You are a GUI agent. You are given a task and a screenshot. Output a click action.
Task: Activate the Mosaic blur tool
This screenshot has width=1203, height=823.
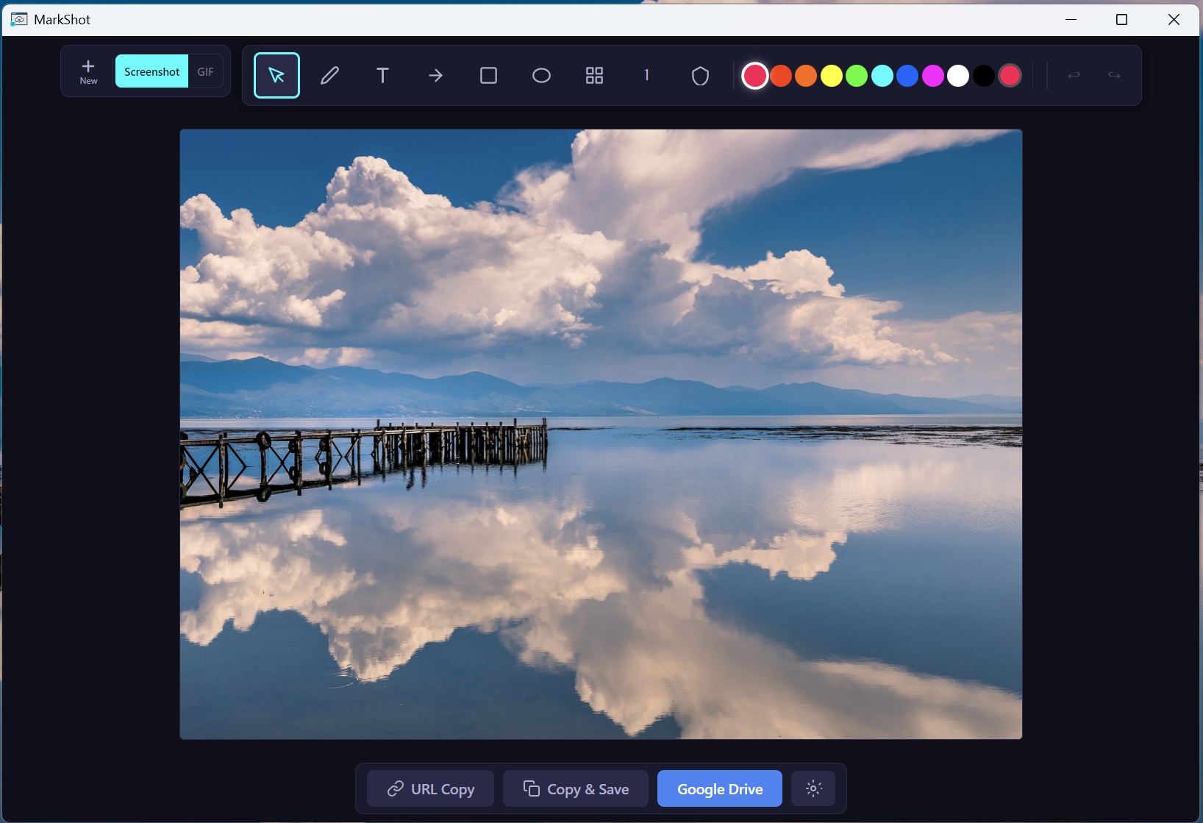(x=595, y=74)
